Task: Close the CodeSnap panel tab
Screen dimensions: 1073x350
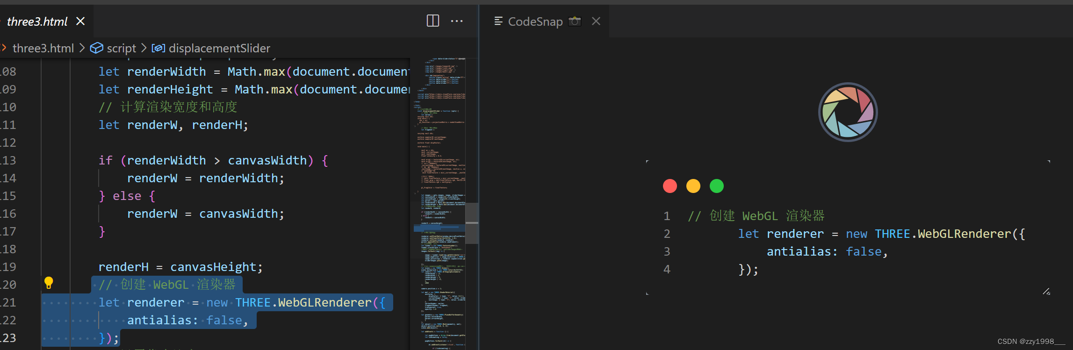Action: pyautogui.click(x=596, y=21)
